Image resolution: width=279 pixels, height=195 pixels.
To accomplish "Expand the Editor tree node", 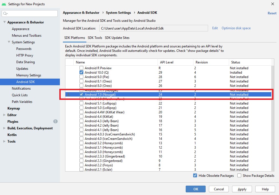I will [4, 115].
